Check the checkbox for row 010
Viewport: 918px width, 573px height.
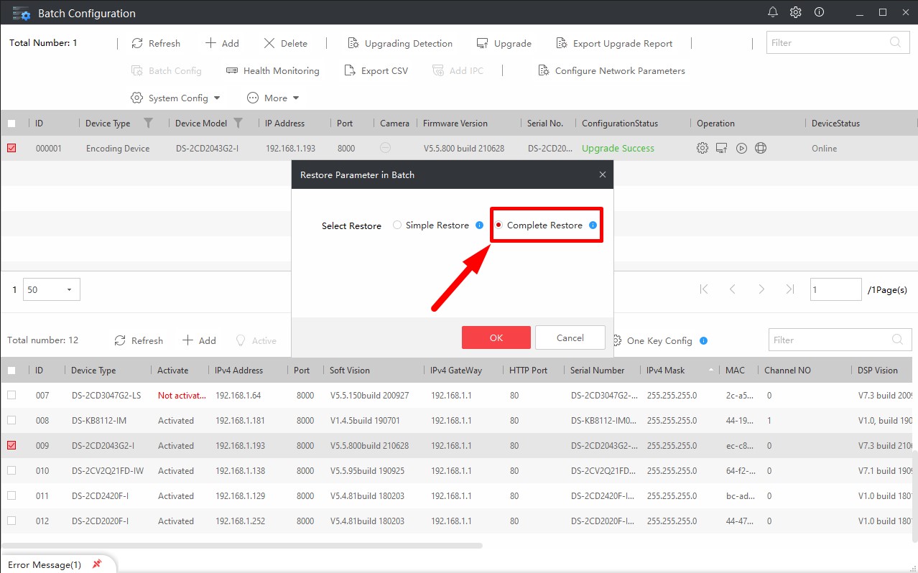11,470
